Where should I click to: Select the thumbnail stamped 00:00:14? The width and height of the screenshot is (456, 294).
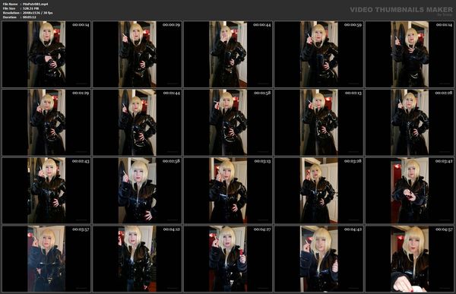click(46, 54)
